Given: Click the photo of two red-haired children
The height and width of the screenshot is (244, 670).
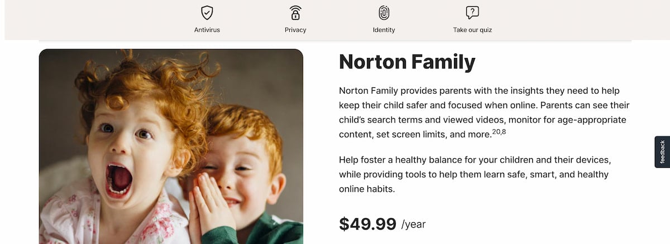Looking at the screenshot, I should coord(171,147).
